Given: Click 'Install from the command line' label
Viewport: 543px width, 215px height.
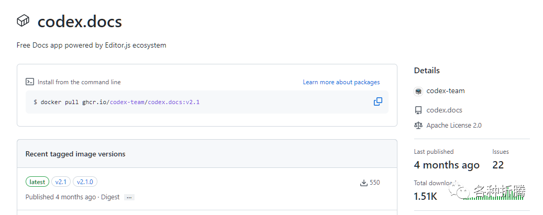Looking at the screenshot, I should point(79,82).
